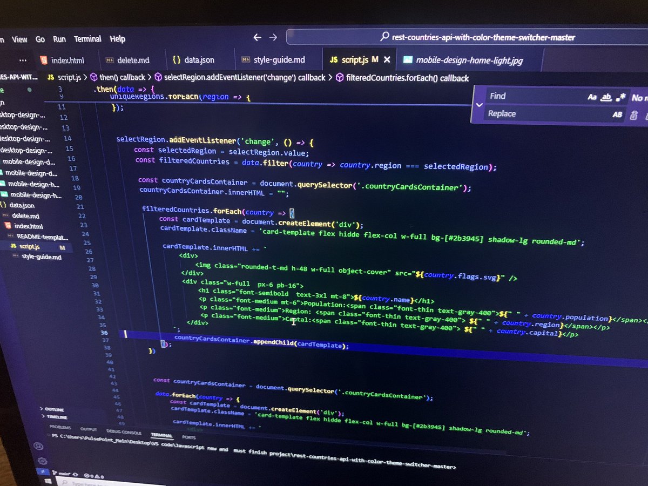Select the Terminal panel tab

pyautogui.click(x=161, y=435)
